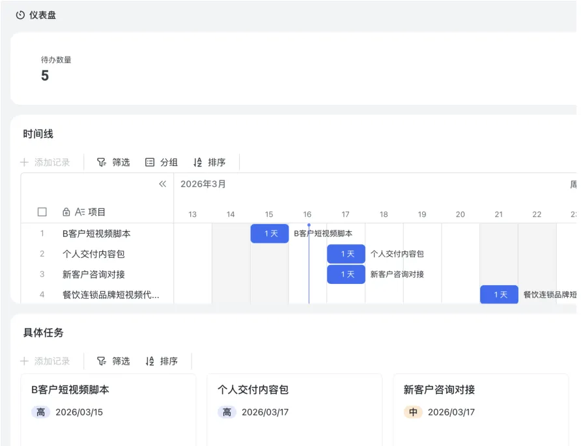Click the date 2026/03/15 on the first card
The width and height of the screenshot is (581, 446).
79,412
